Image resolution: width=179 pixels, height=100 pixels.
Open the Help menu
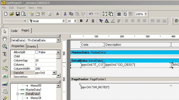click(40, 8)
